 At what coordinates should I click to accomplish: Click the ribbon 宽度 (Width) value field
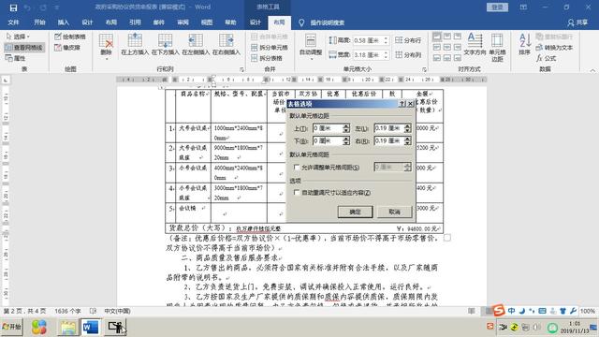click(x=368, y=55)
